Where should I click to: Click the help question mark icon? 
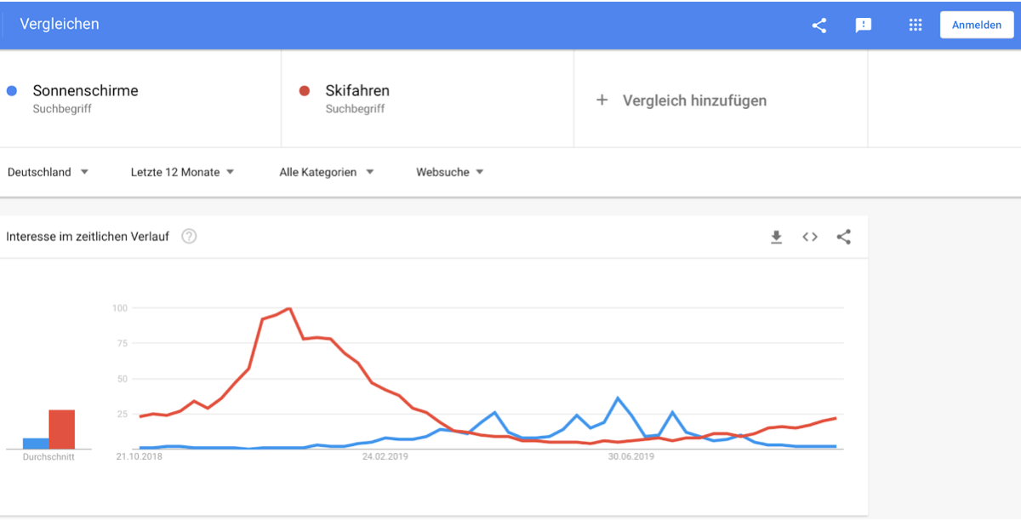pyautogui.click(x=189, y=237)
